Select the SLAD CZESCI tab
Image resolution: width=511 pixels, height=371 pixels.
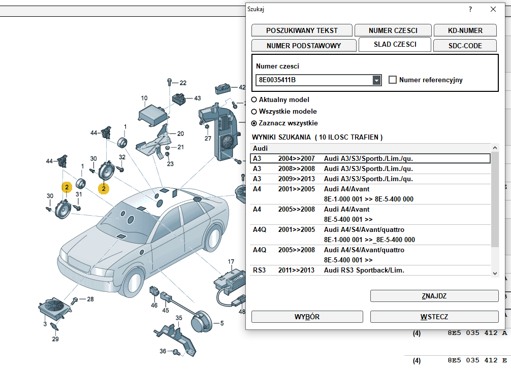tap(395, 44)
